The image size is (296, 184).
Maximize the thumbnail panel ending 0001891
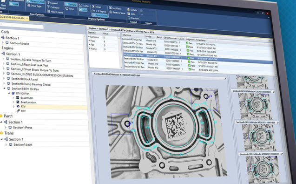point(278,123)
